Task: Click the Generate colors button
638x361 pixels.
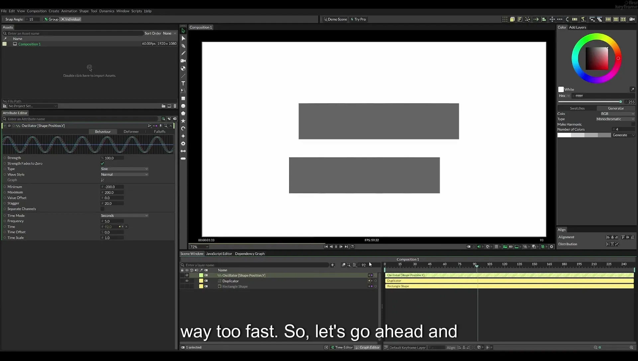Action: [623, 135]
